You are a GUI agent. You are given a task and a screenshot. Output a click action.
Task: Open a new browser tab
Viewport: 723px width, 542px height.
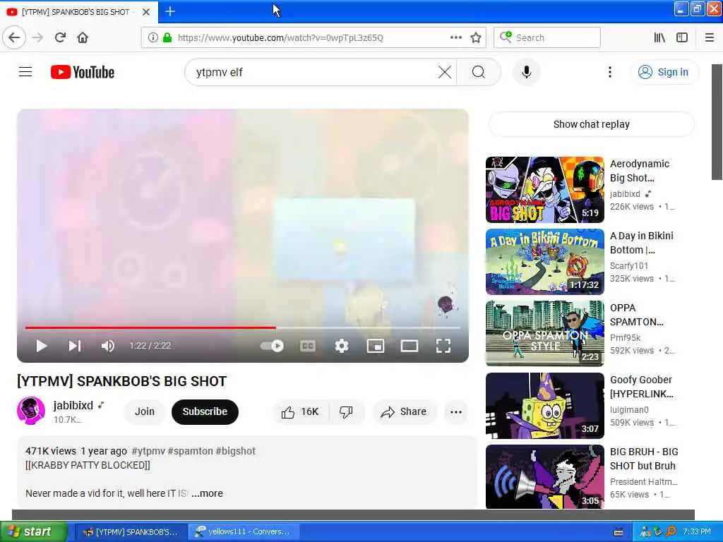pos(170,11)
